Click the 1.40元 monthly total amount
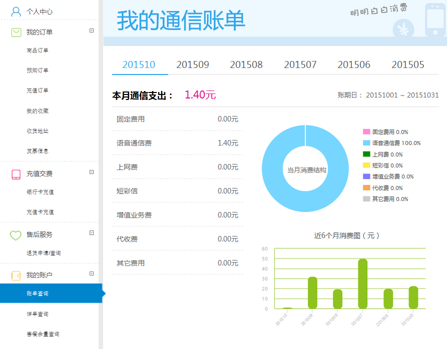447x349 pixels. pos(200,95)
